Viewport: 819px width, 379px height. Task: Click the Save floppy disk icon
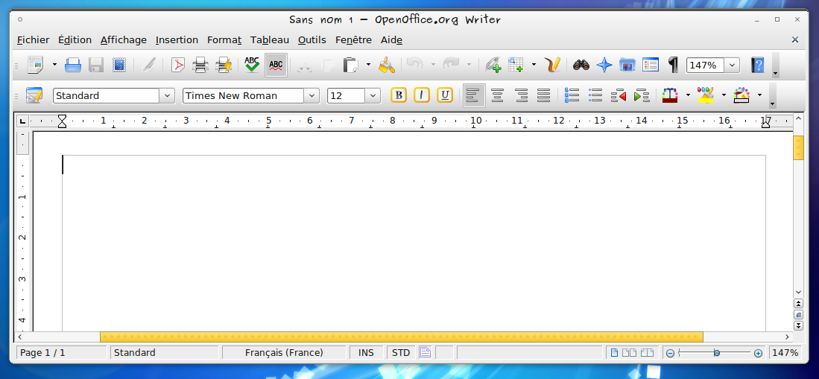(x=96, y=66)
